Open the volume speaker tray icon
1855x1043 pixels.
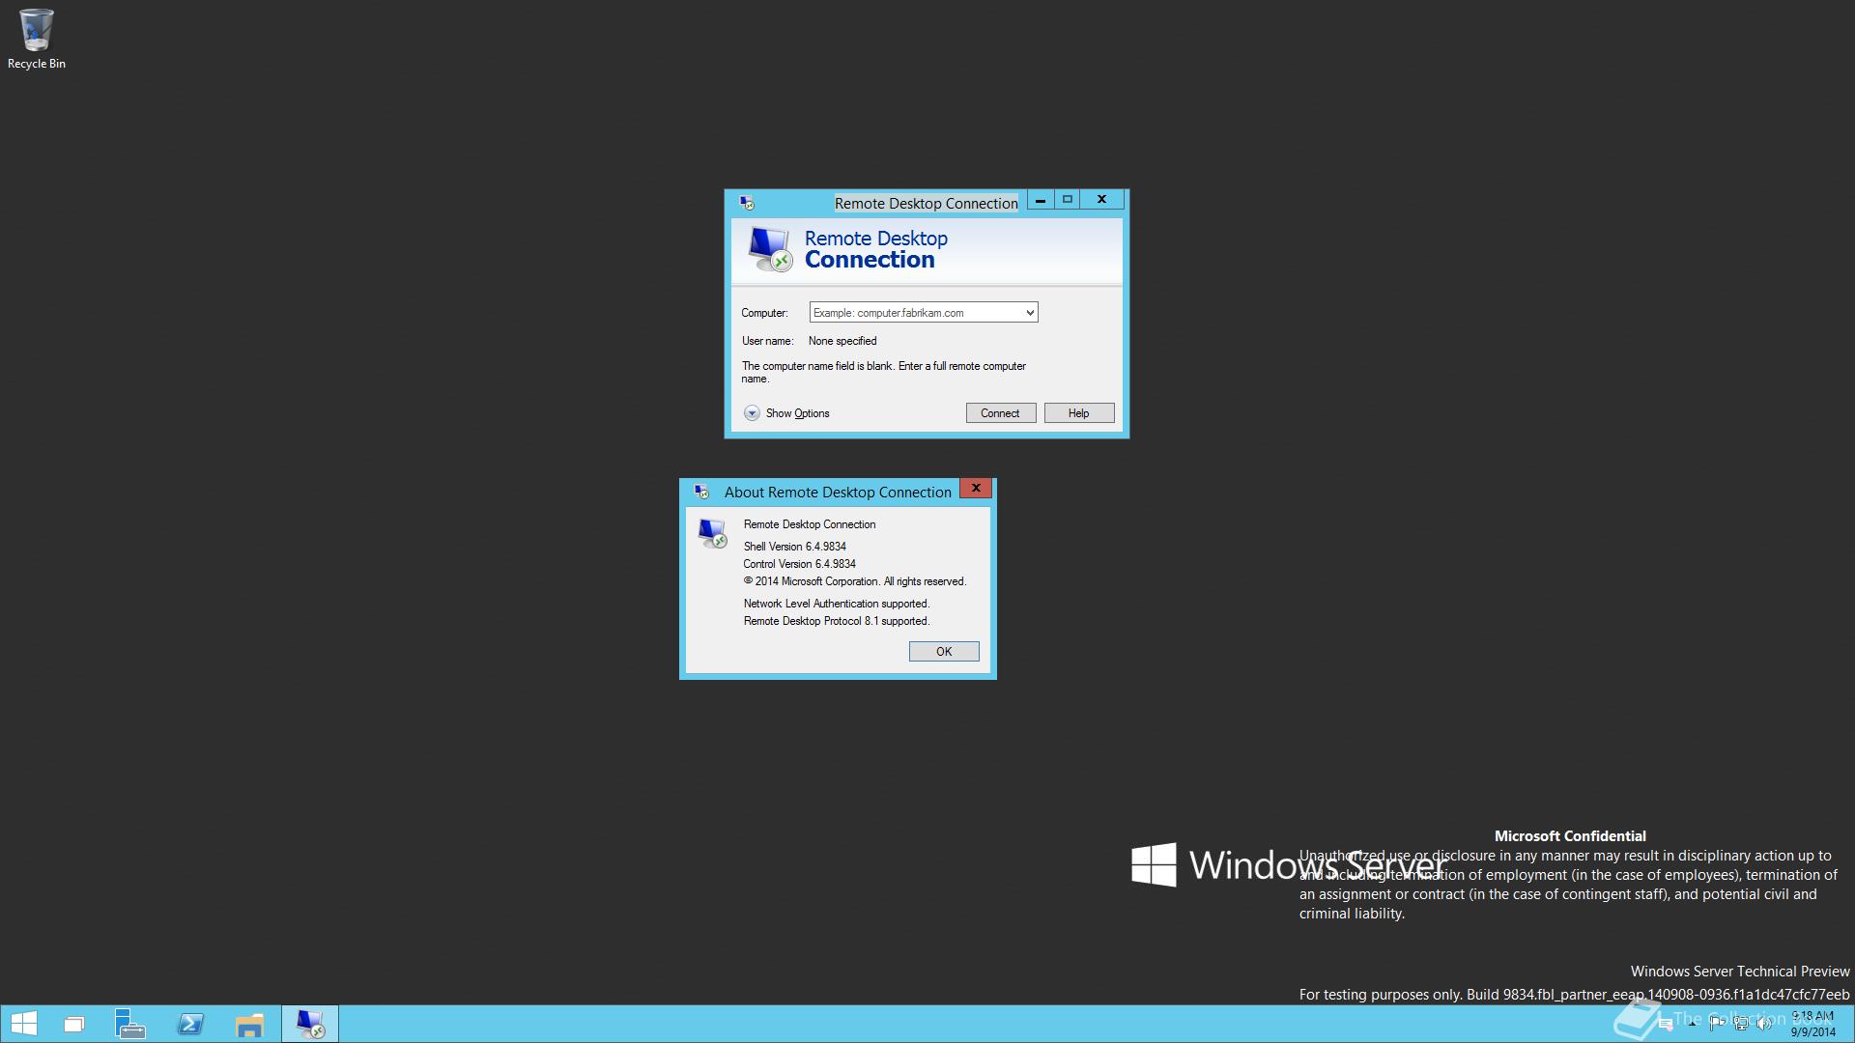pyautogui.click(x=1764, y=1024)
